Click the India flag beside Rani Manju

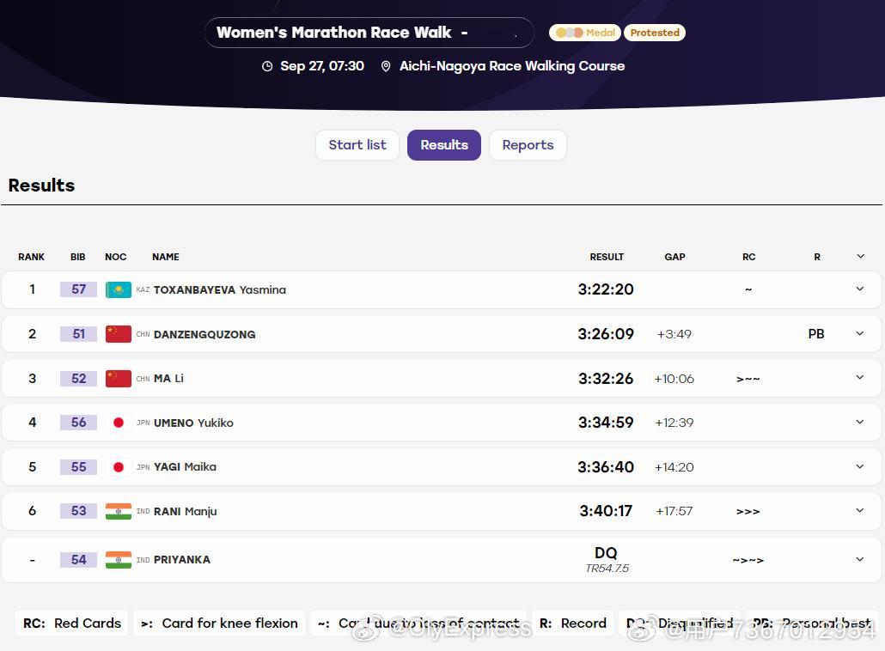(x=118, y=511)
